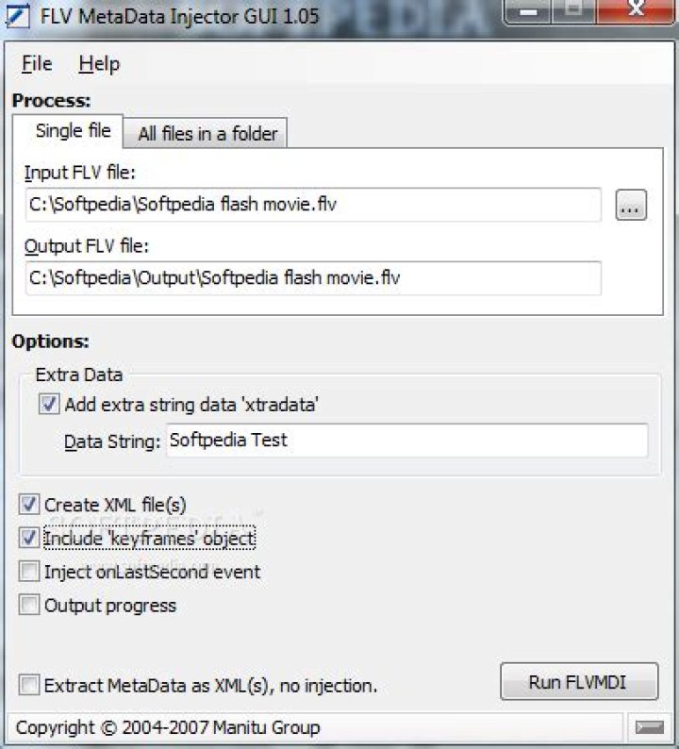Click the Data String text field
This screenshot has width=679, height=749.
[x=406, y=440]
